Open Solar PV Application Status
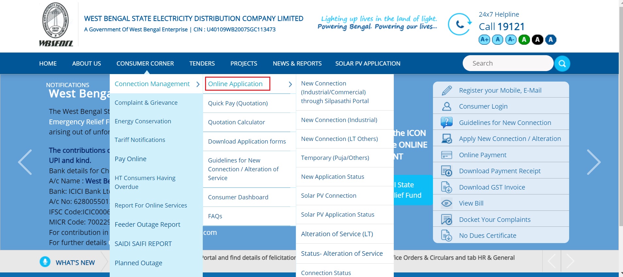This screenshot has width=623, height=277. point(338,214)
